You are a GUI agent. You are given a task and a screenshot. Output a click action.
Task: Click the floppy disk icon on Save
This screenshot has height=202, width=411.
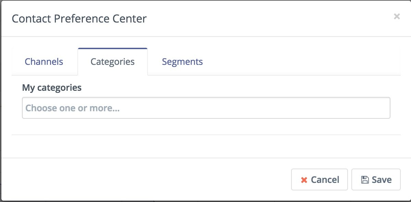[x=365, y=180]
